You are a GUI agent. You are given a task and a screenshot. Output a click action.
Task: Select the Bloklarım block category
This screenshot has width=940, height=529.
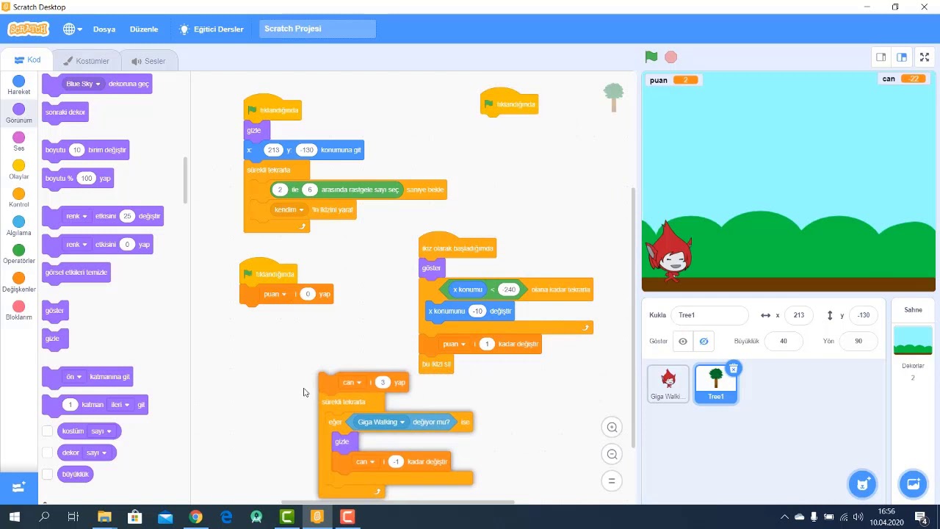pyautogui.click(x=19, y=311)
